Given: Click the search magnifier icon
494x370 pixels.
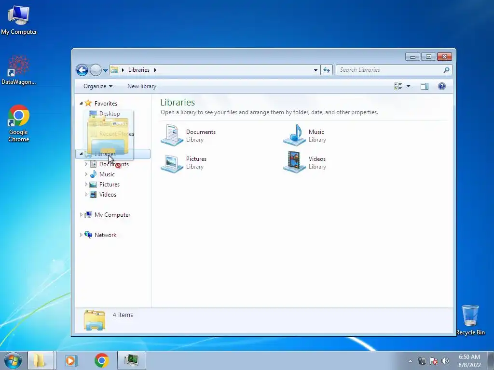Looking at the screenshot, I should 446,70.
